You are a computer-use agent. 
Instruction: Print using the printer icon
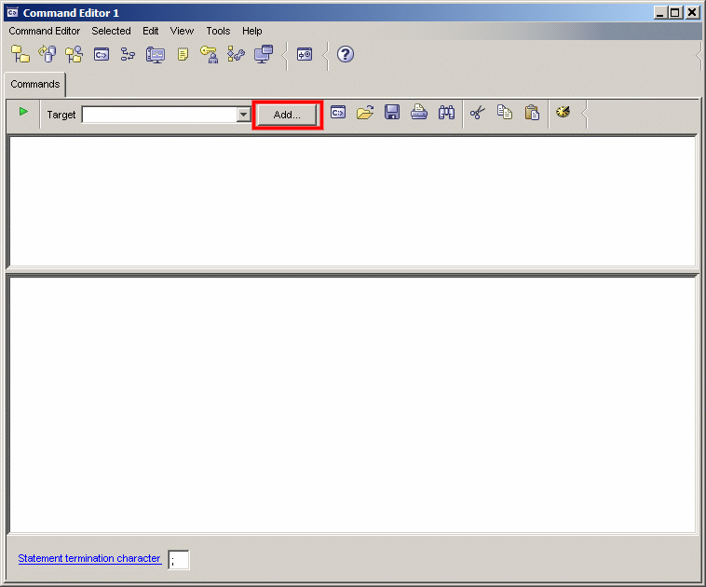(419, 112)
